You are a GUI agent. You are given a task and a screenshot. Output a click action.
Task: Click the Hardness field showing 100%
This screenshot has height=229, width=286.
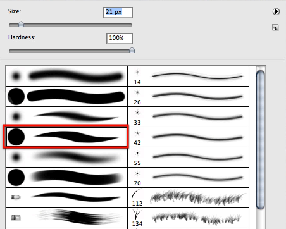pyautogui.click(x=120, y=38)
